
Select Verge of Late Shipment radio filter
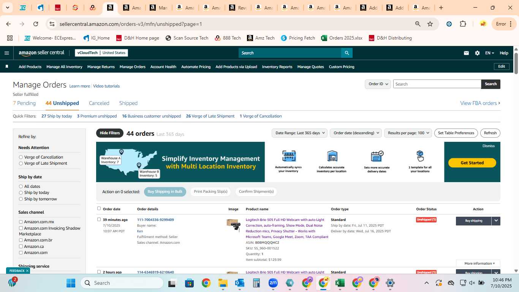[21, 163]
